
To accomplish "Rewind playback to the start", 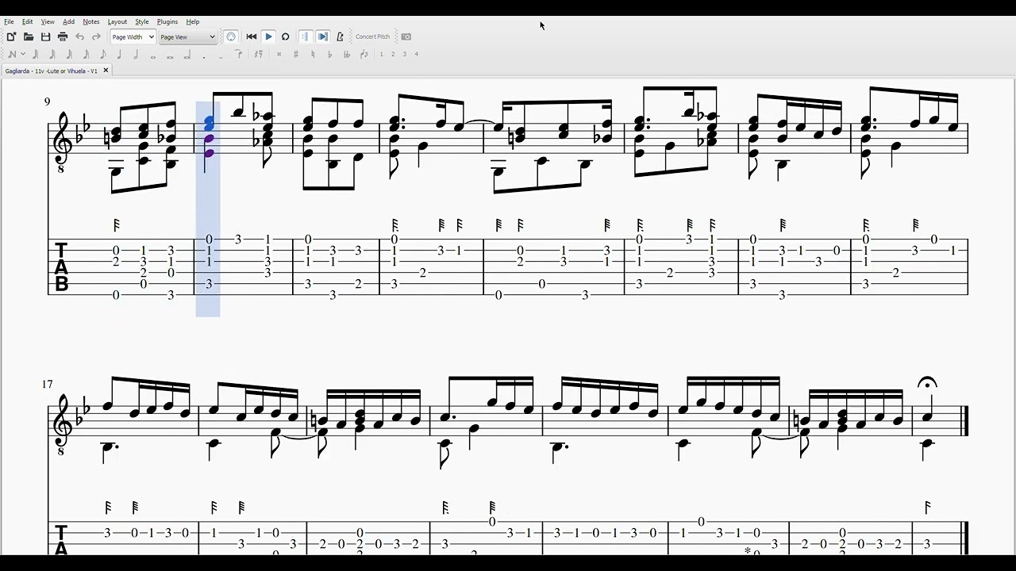I will (x=252, y=36).
